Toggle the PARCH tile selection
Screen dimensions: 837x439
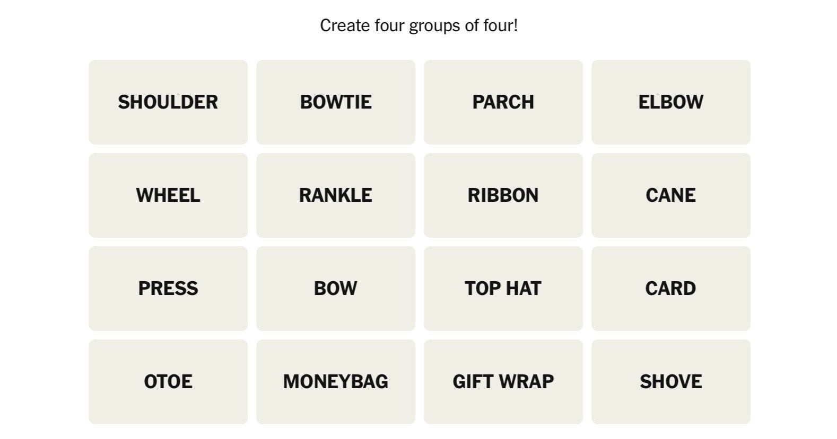point(503,102)
